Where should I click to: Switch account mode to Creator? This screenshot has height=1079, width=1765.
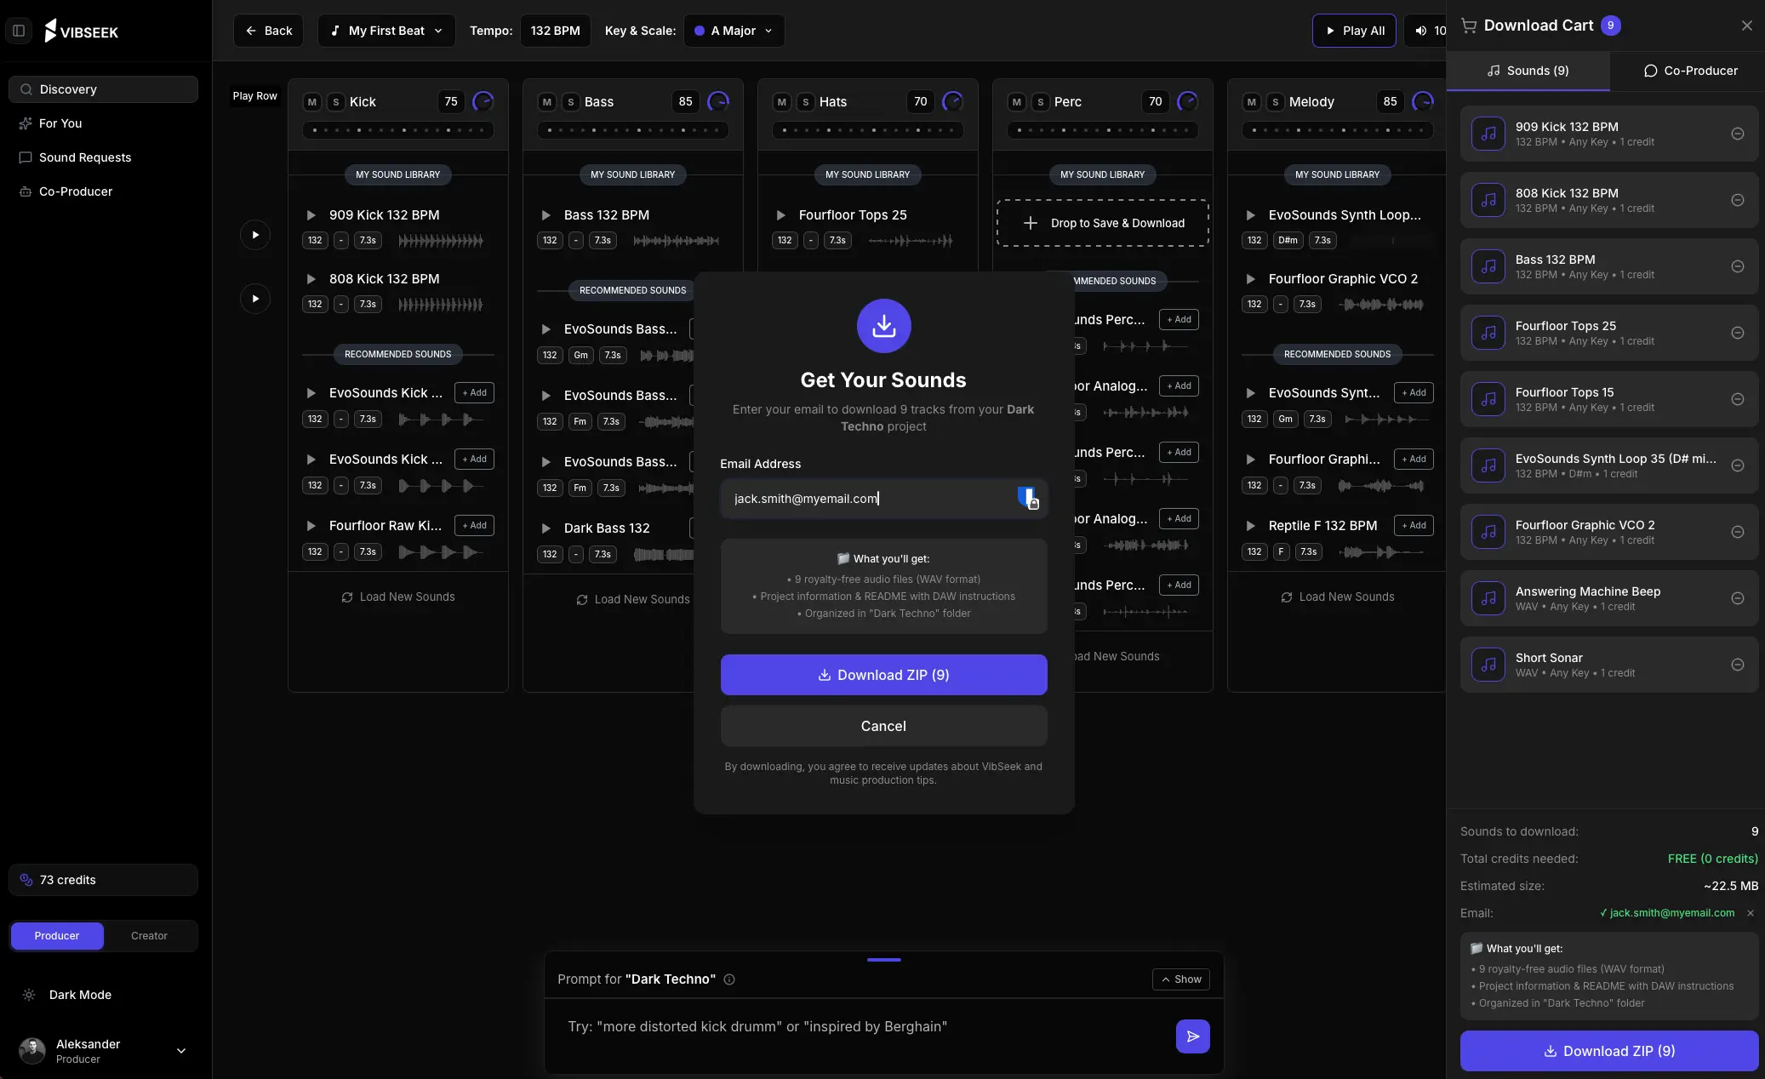pos(150,935)
